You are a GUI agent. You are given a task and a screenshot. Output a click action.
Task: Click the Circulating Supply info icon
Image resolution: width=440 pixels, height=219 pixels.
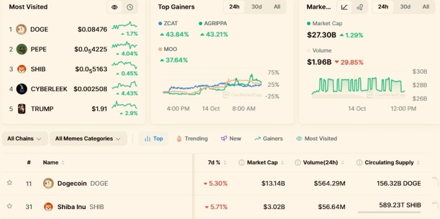click(x=359, y=162)
